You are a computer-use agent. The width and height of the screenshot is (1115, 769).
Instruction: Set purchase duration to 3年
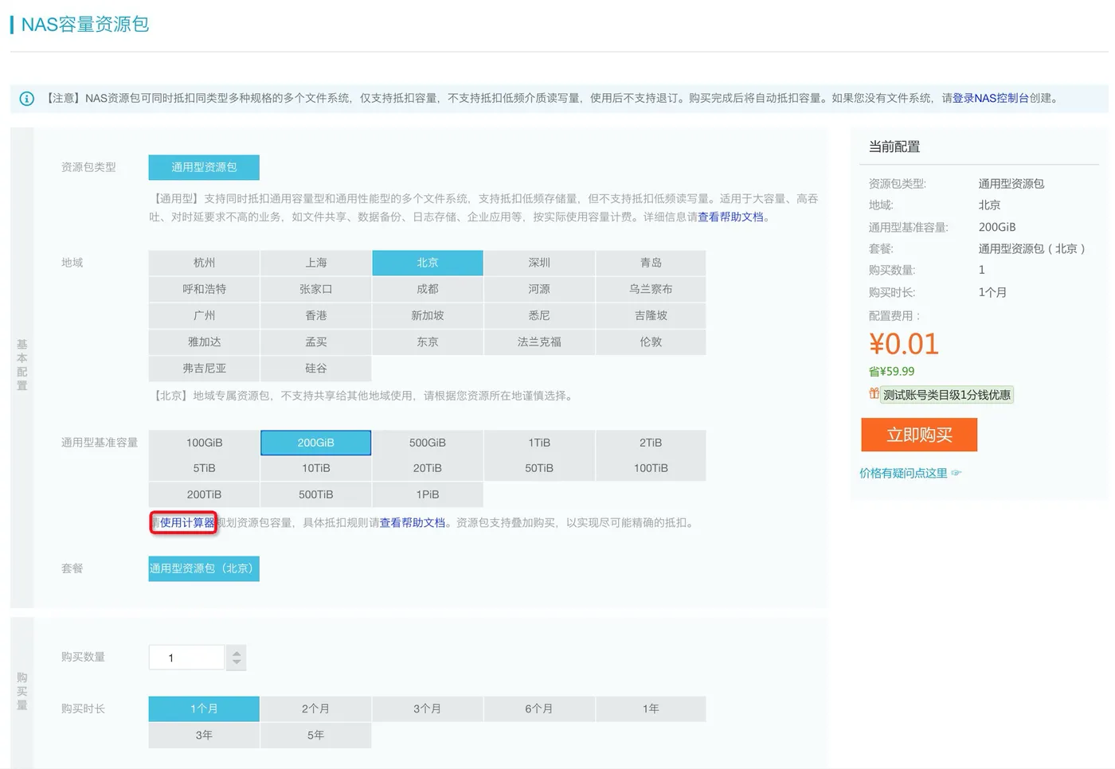(204, 735)
